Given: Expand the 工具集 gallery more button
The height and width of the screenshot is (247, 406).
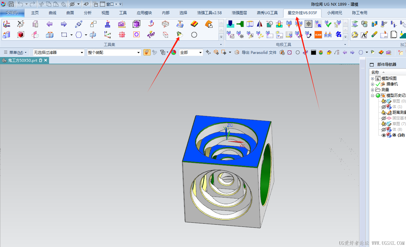Looking at the screenshot, I should pos(221,37).
